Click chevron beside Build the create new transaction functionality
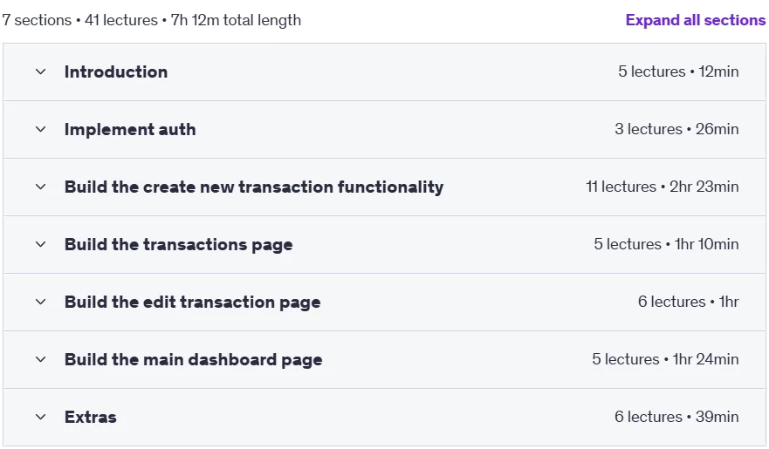This screenshot has width=769, height=449. click(41, 187)
